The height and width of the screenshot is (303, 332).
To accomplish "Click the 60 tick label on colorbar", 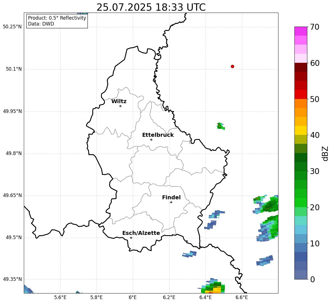I will (315, 63).
